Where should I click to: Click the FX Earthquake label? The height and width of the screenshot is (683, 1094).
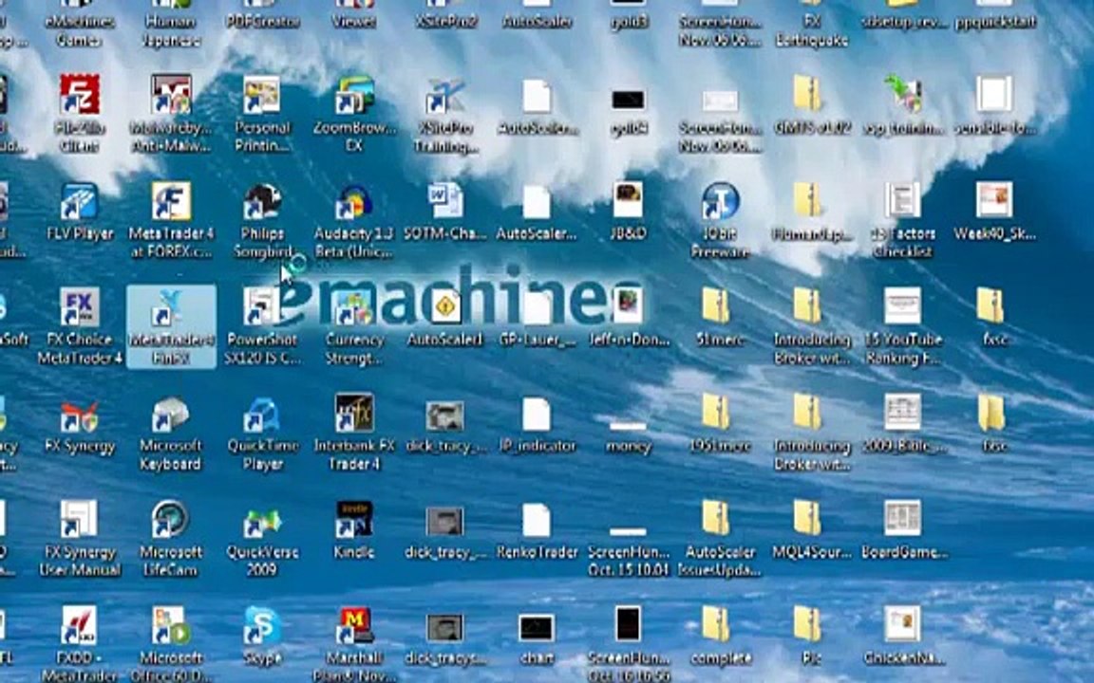[x=811, y=30]
